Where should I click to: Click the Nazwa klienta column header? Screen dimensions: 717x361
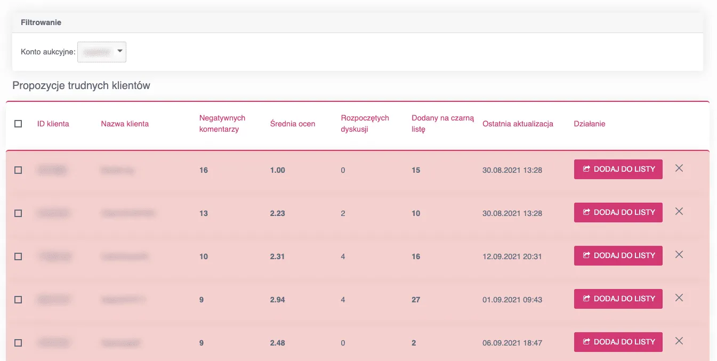(x=125, y=124)
